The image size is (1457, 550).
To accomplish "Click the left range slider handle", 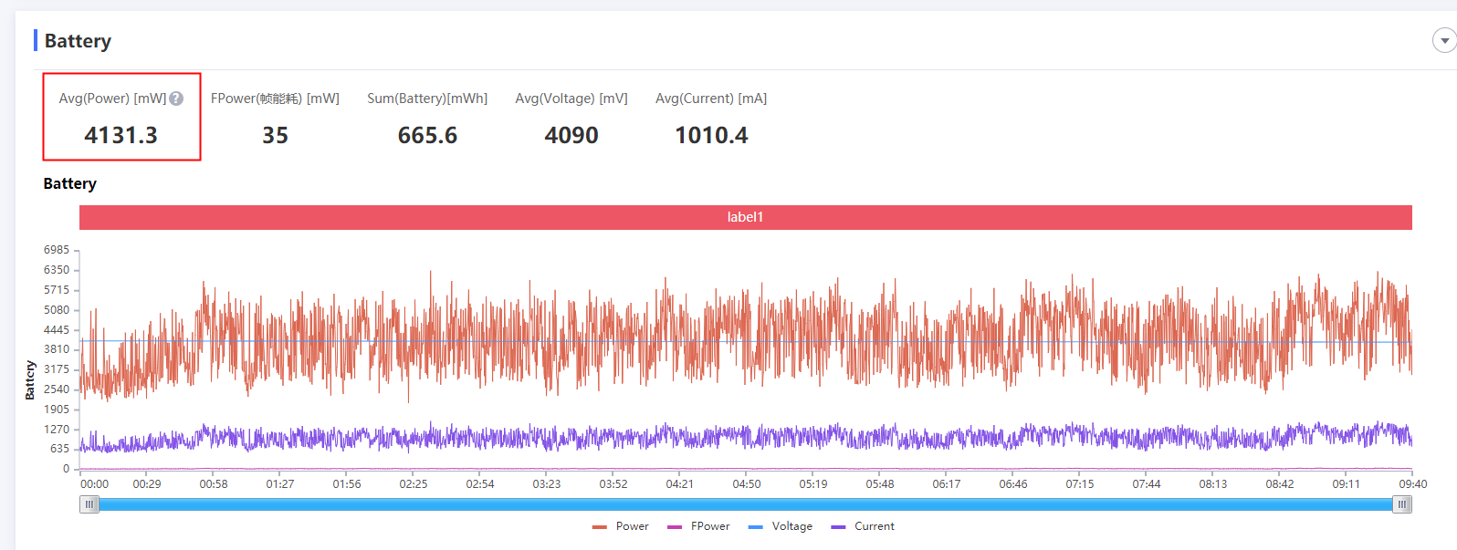I will 89,504.
